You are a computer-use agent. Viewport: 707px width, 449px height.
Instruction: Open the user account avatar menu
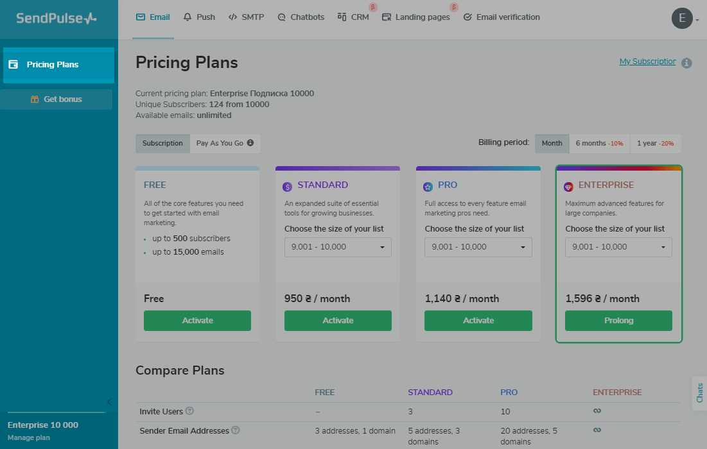682,18
